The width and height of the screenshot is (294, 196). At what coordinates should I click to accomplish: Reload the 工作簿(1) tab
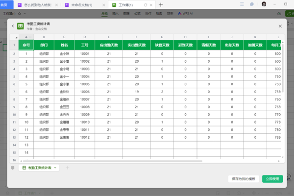coord(145,4)
